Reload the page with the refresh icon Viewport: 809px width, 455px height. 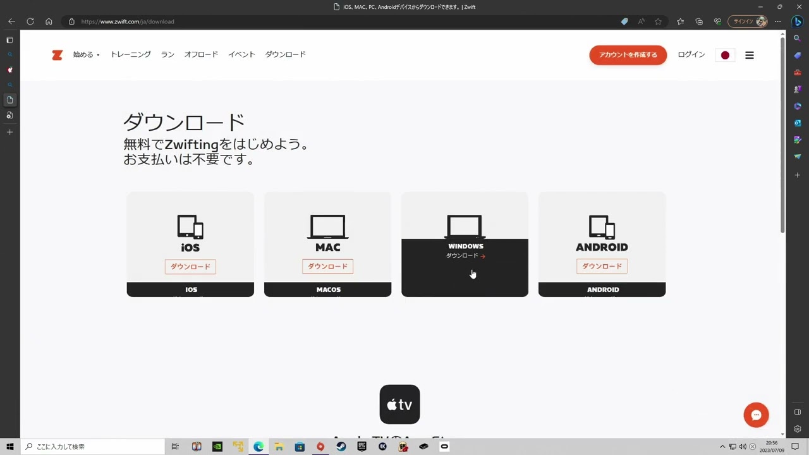point(30,21)
